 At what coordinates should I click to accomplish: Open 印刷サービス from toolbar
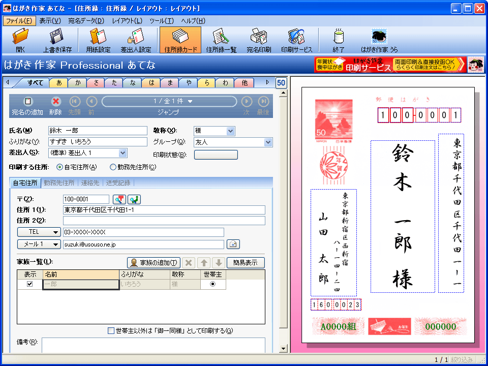click(x=296, y=40)
